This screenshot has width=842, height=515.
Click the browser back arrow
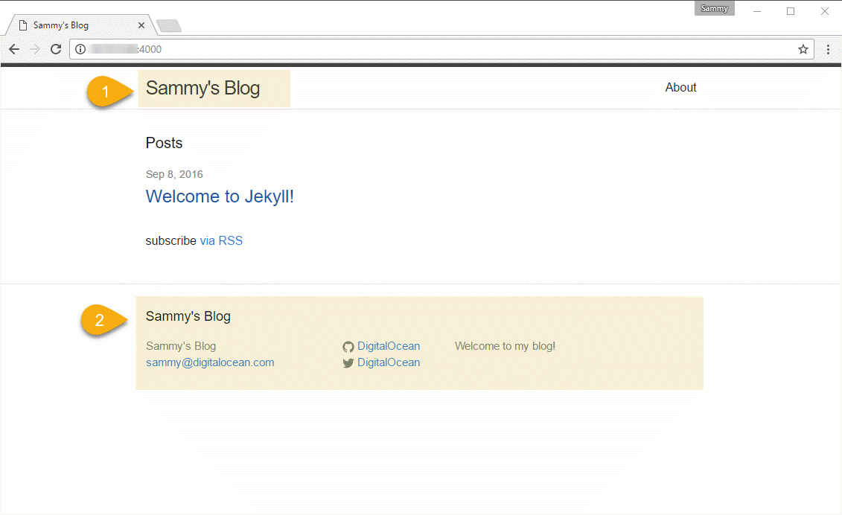(14, 49)
